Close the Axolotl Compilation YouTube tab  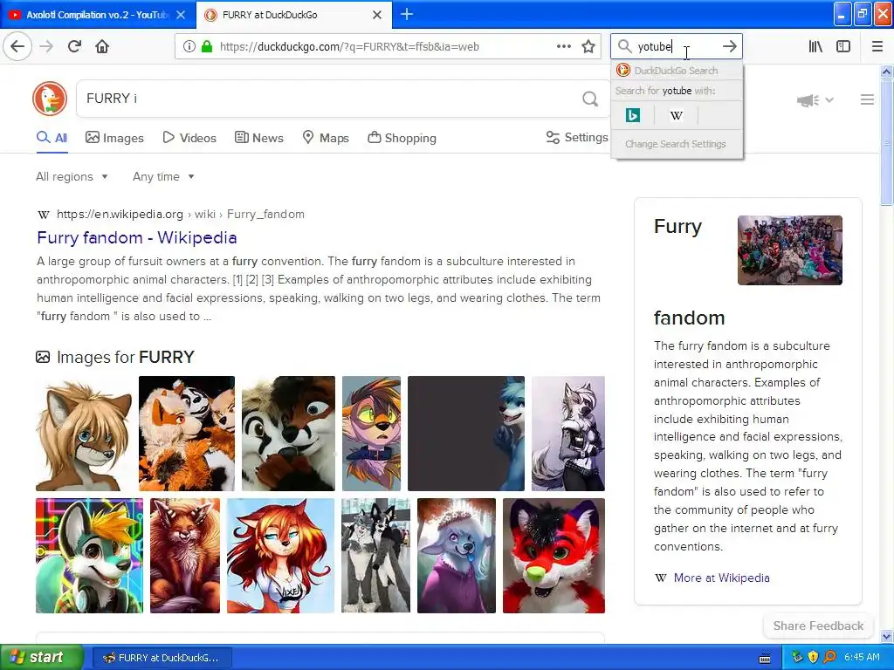click(181, 15)
